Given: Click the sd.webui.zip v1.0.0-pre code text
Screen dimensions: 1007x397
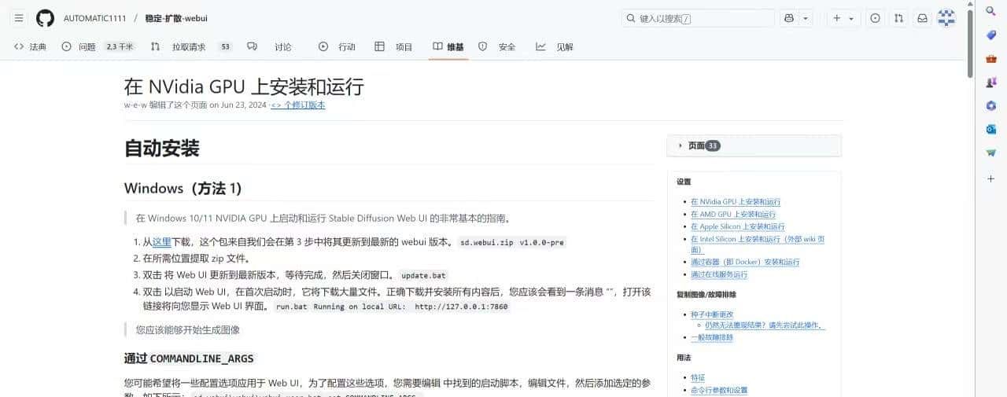Looking at the screenshot, I should (x=512, y=242).
